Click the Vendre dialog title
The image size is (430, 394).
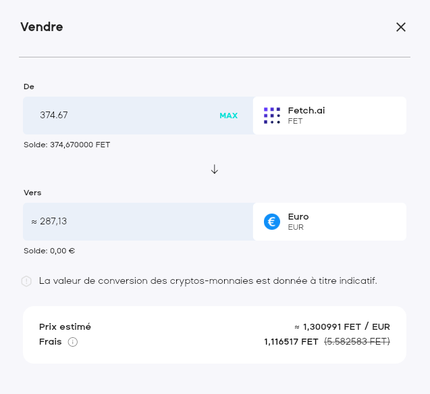[42, 27]
